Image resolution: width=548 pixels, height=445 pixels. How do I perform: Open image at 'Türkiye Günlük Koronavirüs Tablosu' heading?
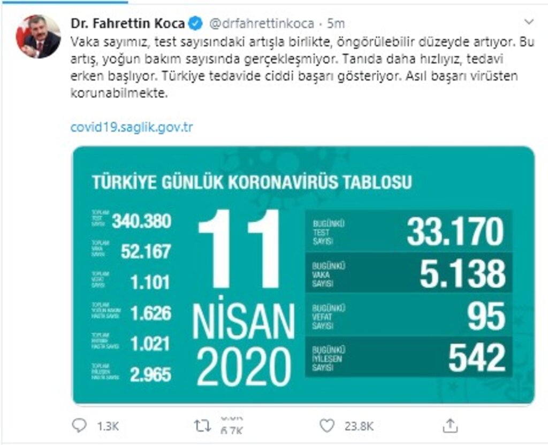(252, 182)
